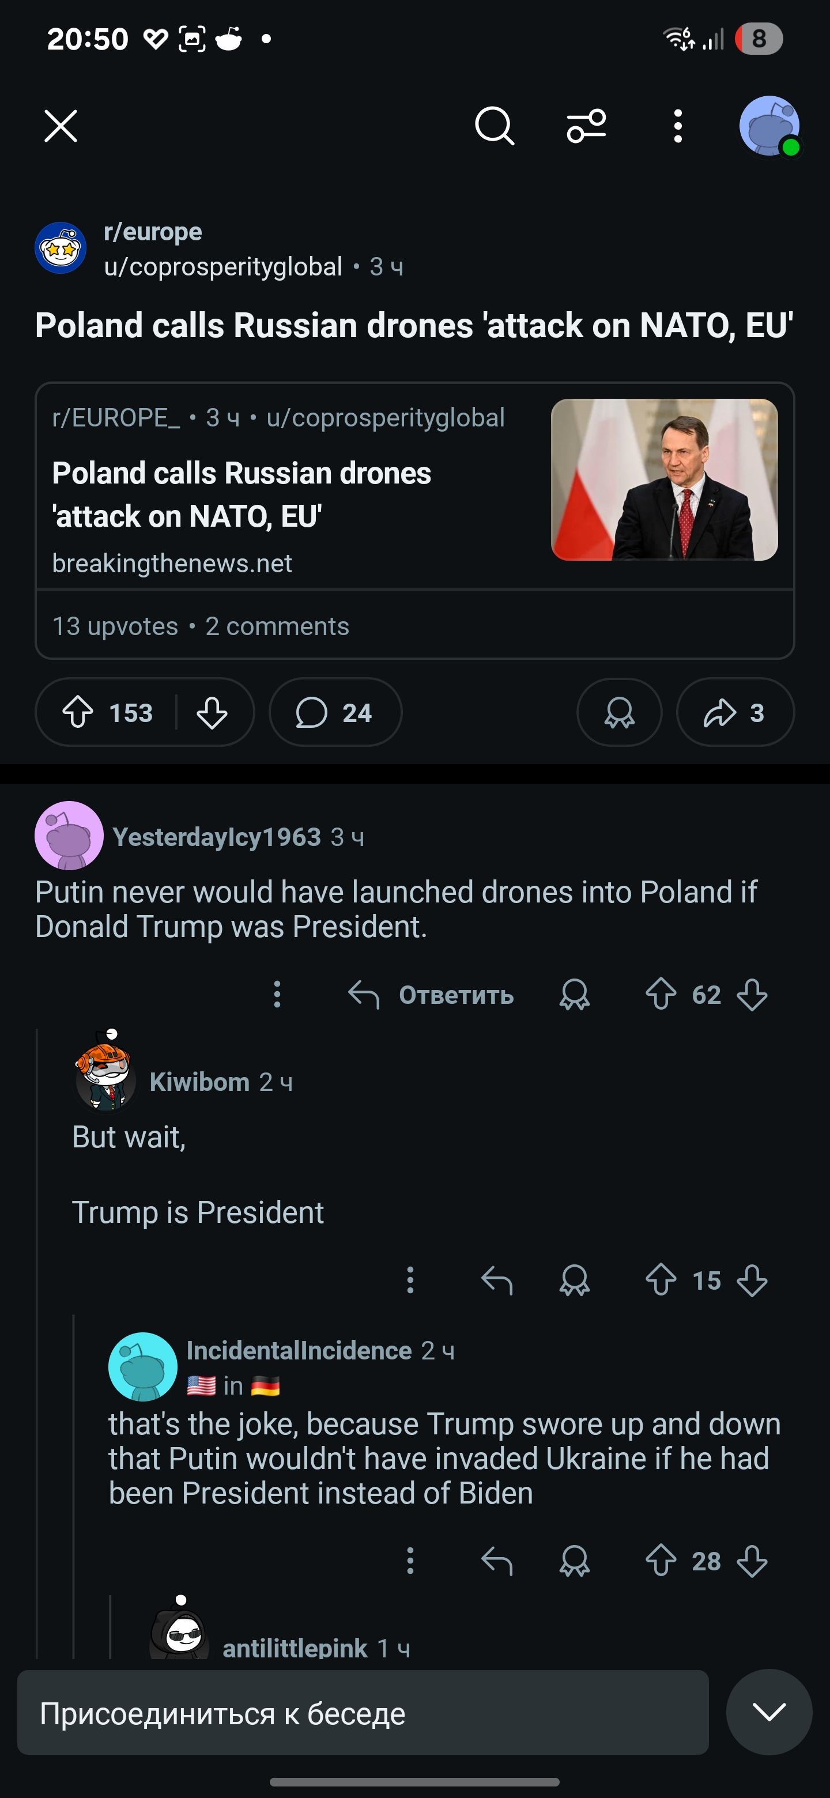
Task: Share the post with 3 shares
Action: point(735,713)
